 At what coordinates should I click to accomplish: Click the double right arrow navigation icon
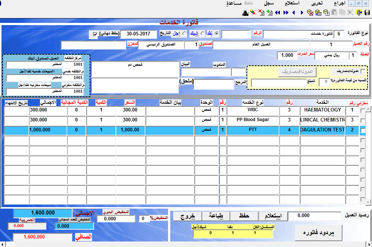click(x=286, y=13)
